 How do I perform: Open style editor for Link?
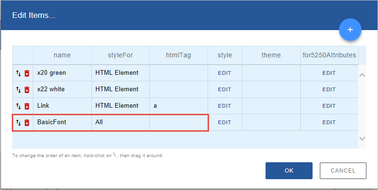[x=225, y=106]
